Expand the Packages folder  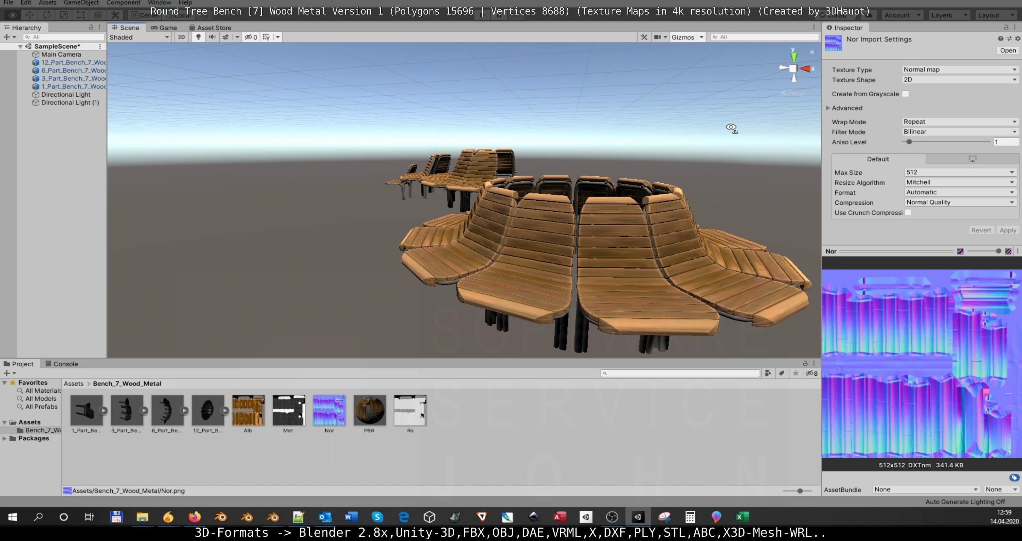click(x=4, y=438)
